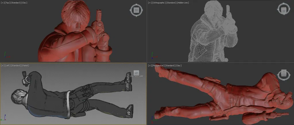Click the W compass point in Orthographic viewport
Viewport: 294px width, 125px height.
[x=278, y=9]
